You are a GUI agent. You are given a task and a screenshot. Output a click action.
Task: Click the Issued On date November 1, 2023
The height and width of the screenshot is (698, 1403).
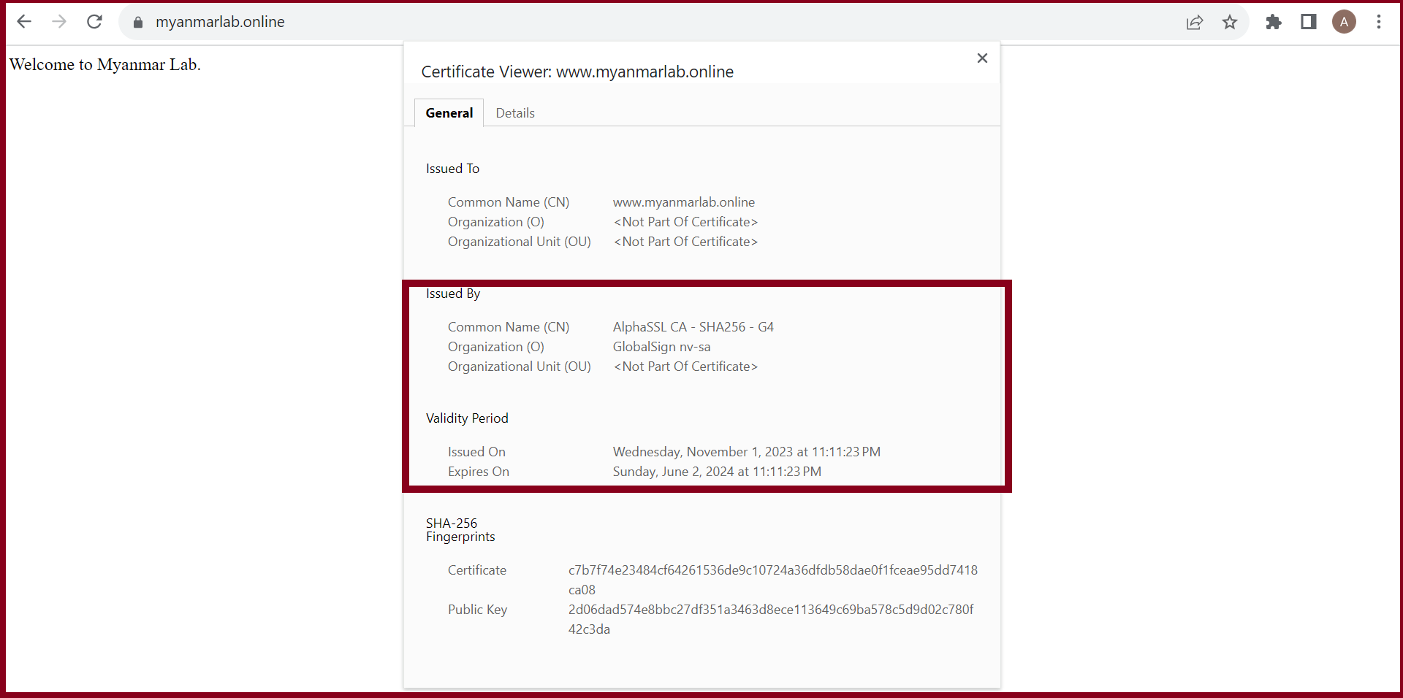pyautogui.click(x=746, y=452)
